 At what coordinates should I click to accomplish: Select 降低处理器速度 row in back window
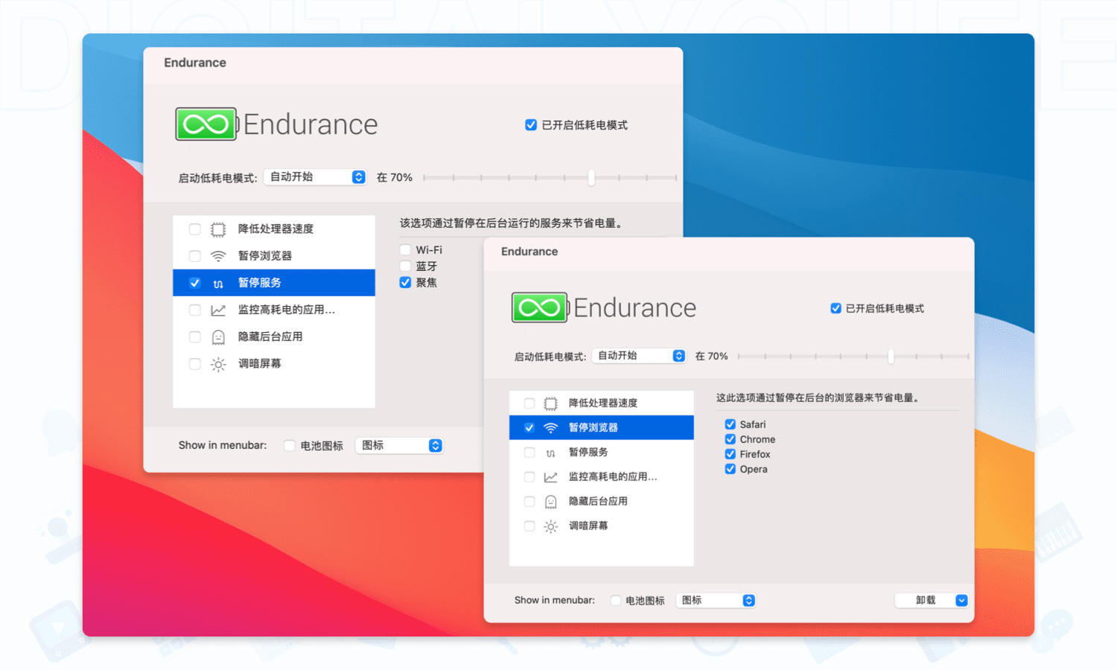(x=274, y=229)
